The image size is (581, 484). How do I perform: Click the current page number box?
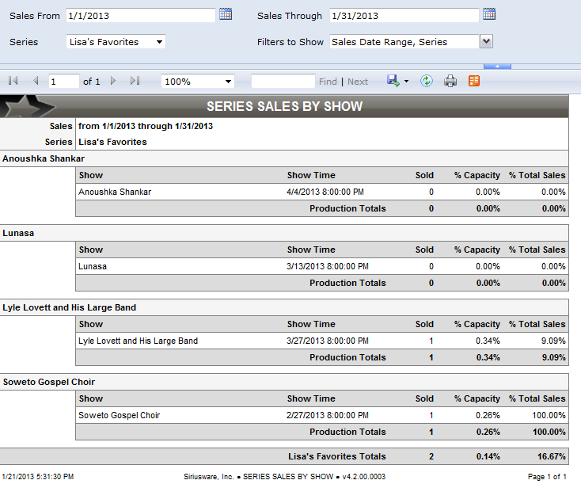click(63, 82)
